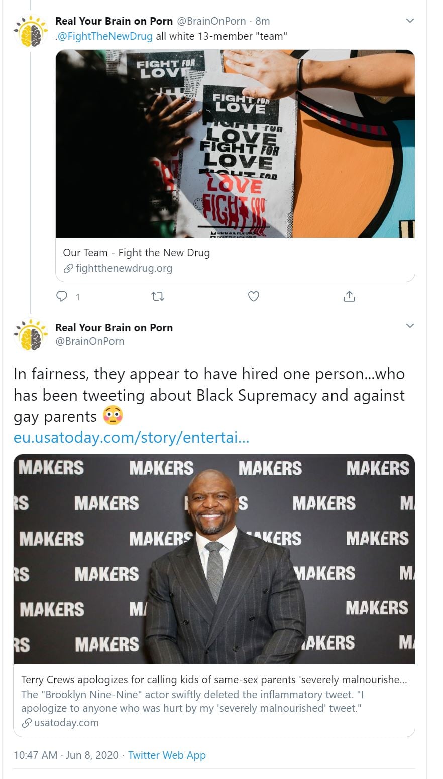Click the share icon under first tweet
Image resolution: width=443 pixels, height=779 pixels.
click(x=349, y=297)
